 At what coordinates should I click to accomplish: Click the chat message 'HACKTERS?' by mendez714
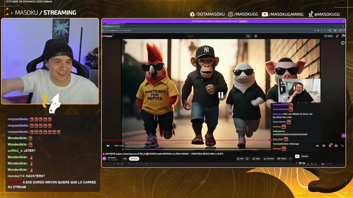coord(26,176)
